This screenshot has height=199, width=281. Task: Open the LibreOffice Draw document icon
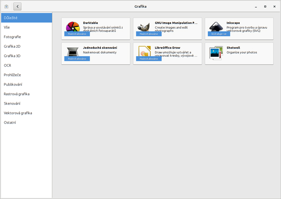(144, 51)
